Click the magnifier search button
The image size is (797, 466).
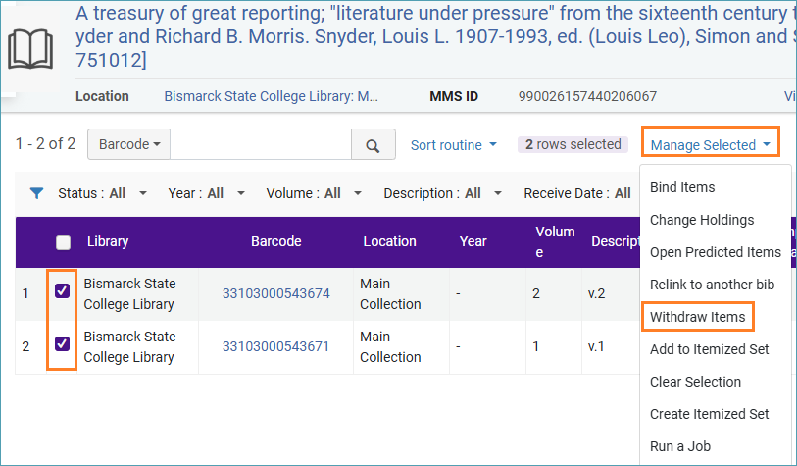pos(374,144)
